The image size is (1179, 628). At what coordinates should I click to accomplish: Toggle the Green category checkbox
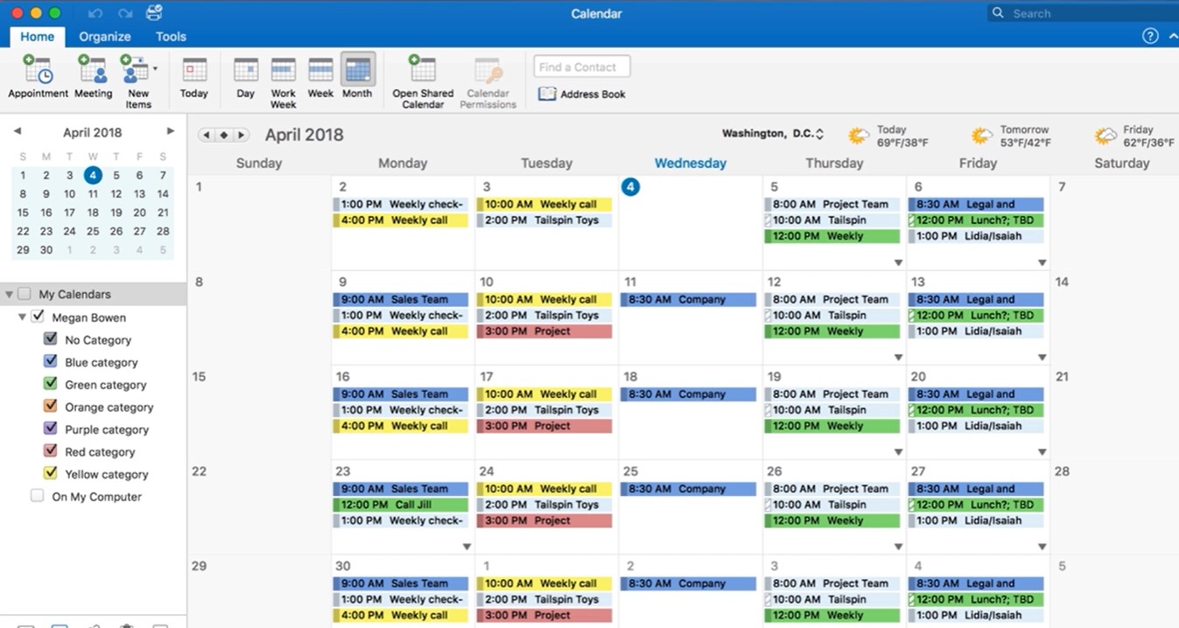point(51,384)
